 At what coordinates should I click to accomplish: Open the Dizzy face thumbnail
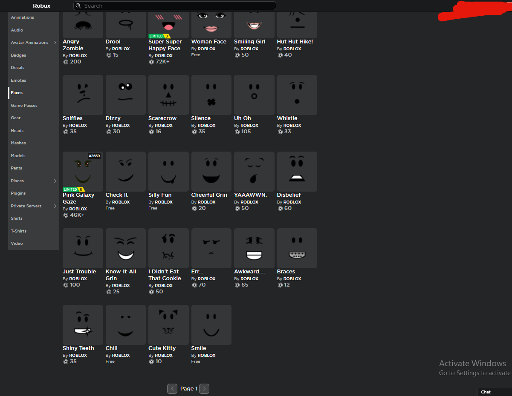[x=126, y=95]
